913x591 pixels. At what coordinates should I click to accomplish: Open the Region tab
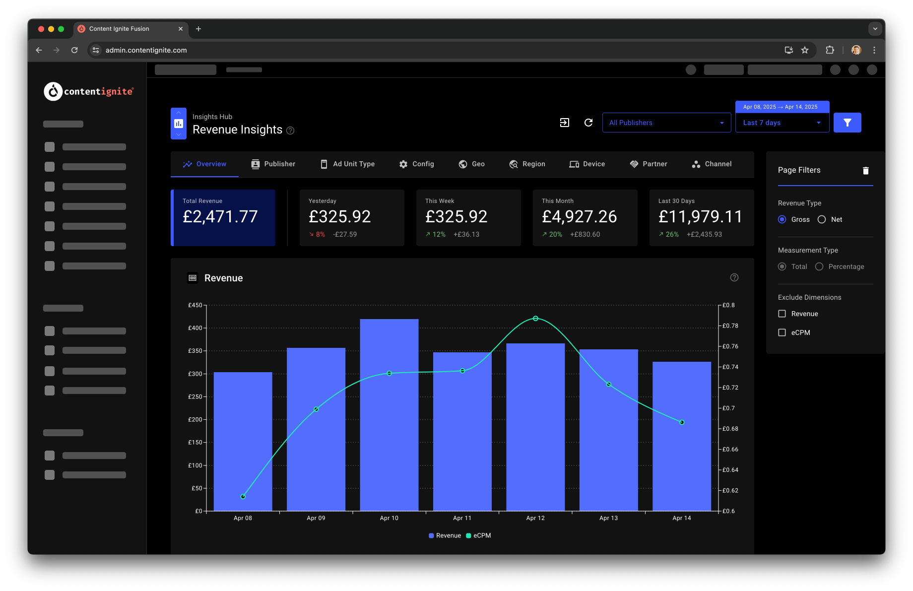(527, 164)
